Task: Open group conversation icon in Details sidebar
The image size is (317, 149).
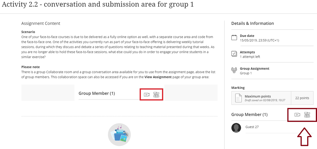Action: (307, 114)
